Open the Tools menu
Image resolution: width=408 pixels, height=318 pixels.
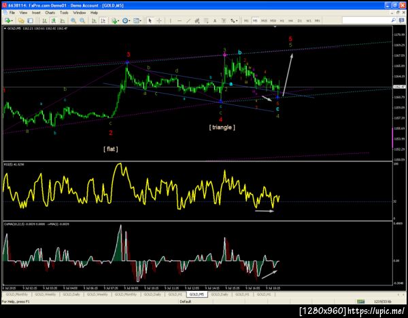(64, 12)
